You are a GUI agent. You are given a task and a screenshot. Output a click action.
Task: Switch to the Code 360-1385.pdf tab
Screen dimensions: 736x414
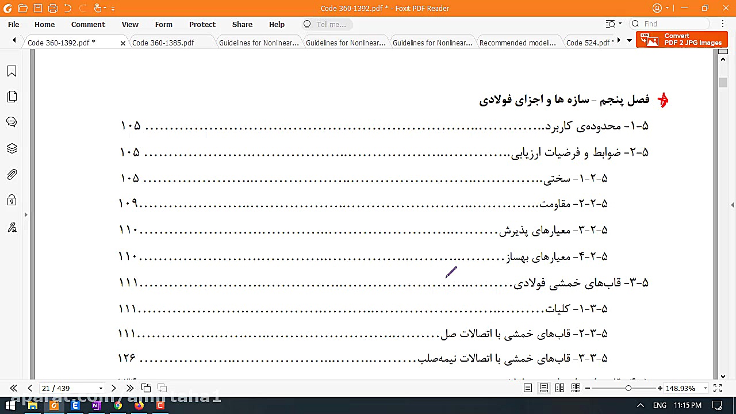coord(162,42)
